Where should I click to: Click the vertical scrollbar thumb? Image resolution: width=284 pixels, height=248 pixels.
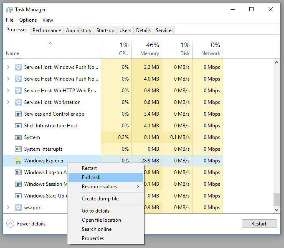(x=276, y=200)
